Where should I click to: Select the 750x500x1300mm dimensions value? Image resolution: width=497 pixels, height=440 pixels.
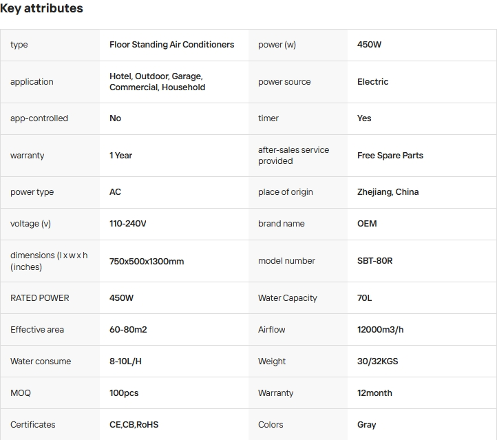tap(146, 262)
